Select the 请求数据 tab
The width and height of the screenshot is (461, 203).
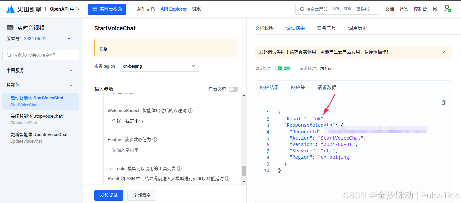(327, 87)
